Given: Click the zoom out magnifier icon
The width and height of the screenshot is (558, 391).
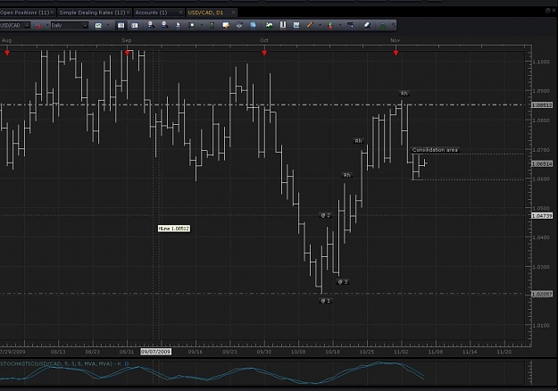Looking at the screenshot, I should [164, 25].
